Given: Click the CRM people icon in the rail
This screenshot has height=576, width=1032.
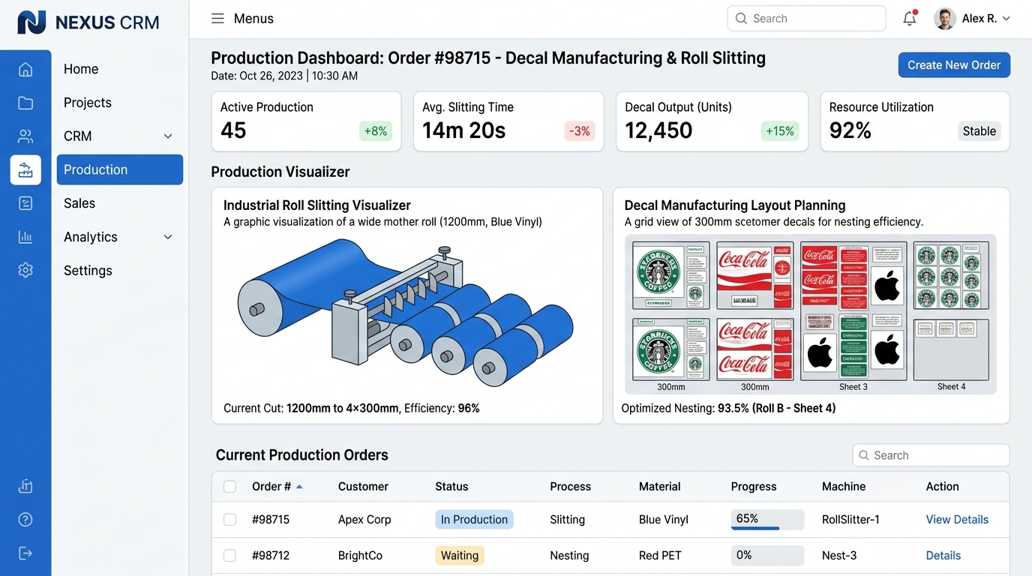Looking at the screenshot, I should click(x=25, y=136).
